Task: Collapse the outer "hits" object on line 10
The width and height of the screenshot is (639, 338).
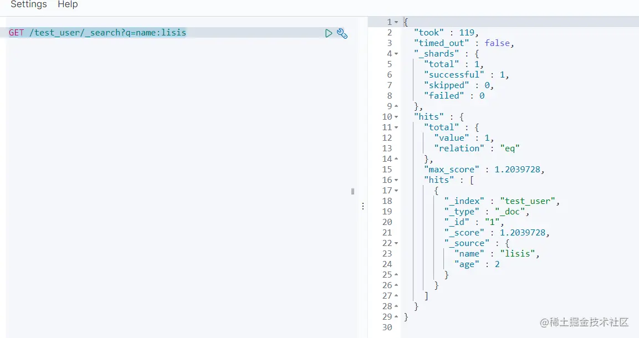Action: click(396, 117)
